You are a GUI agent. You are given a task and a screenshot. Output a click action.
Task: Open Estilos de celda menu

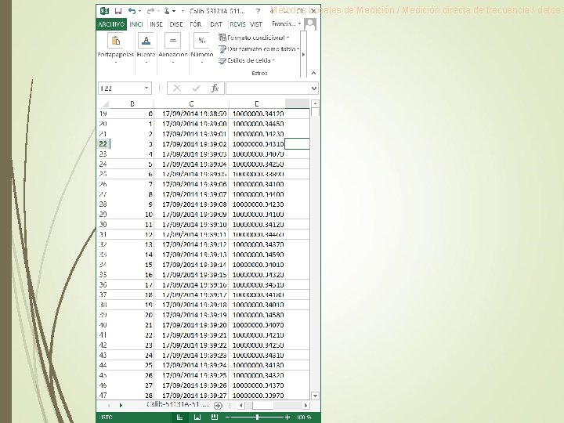[247, 60]
